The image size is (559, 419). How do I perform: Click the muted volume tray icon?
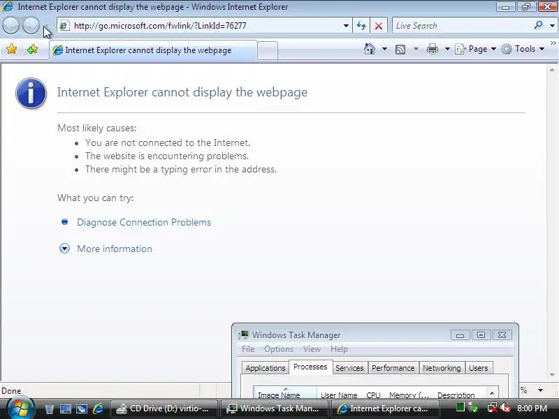coord(504,408)
